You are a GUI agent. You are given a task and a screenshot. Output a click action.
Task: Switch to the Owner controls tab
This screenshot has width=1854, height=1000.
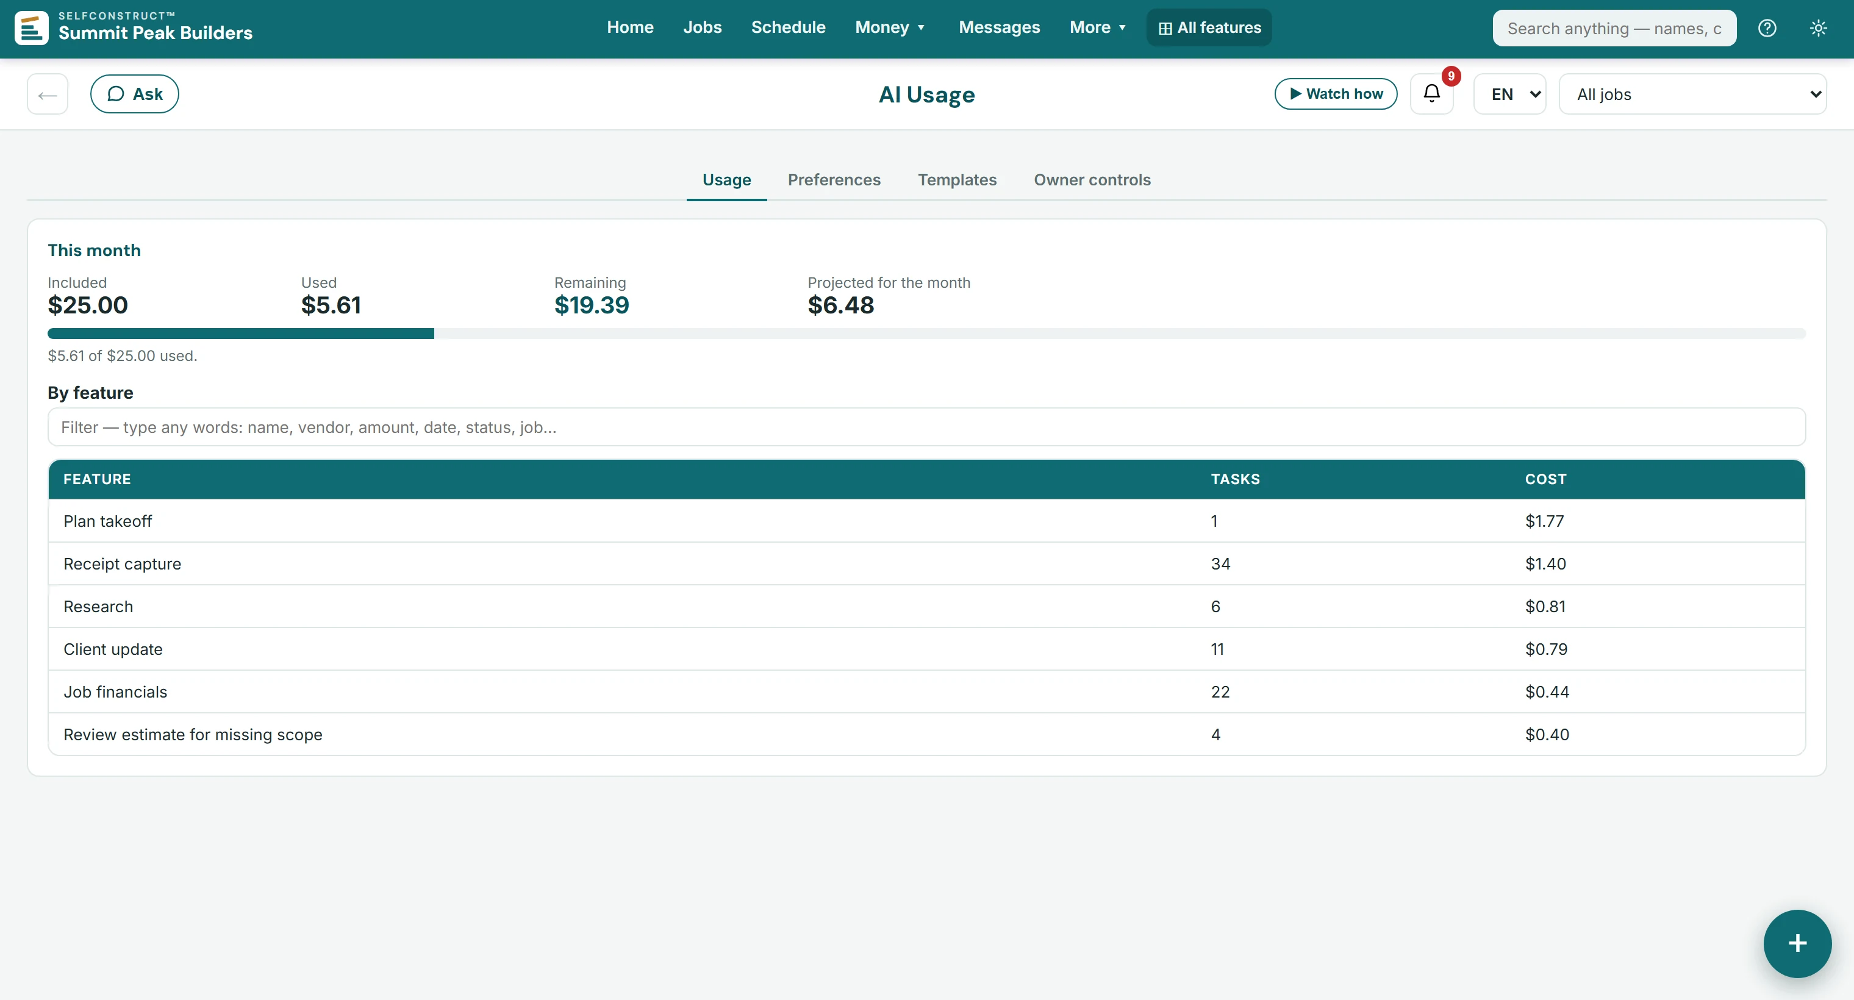[x=1092, y=180]
